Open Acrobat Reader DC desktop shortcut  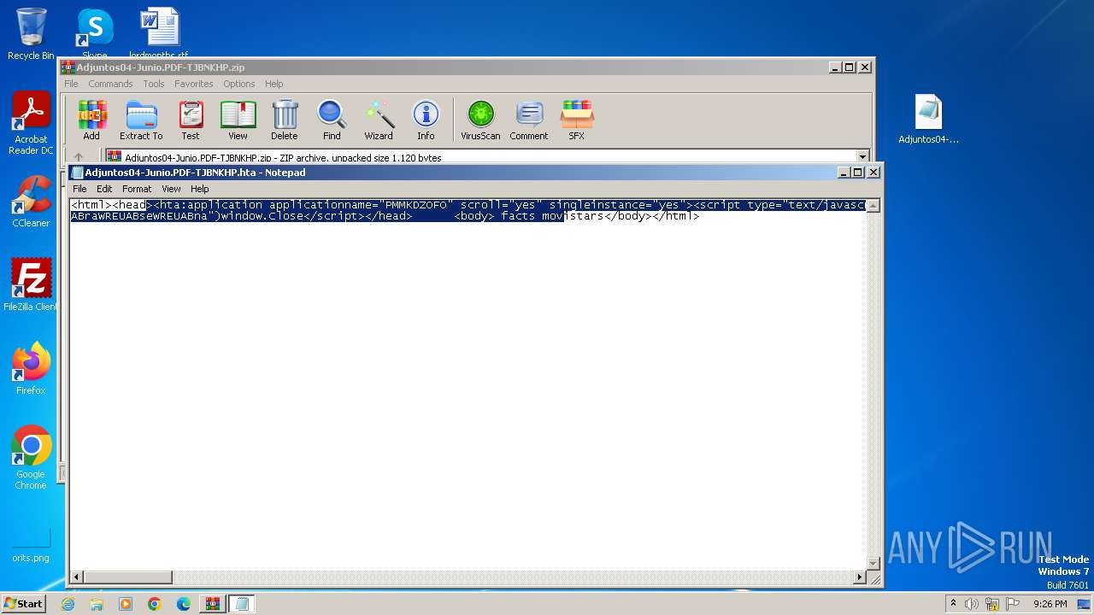click(x=31, y=123)
